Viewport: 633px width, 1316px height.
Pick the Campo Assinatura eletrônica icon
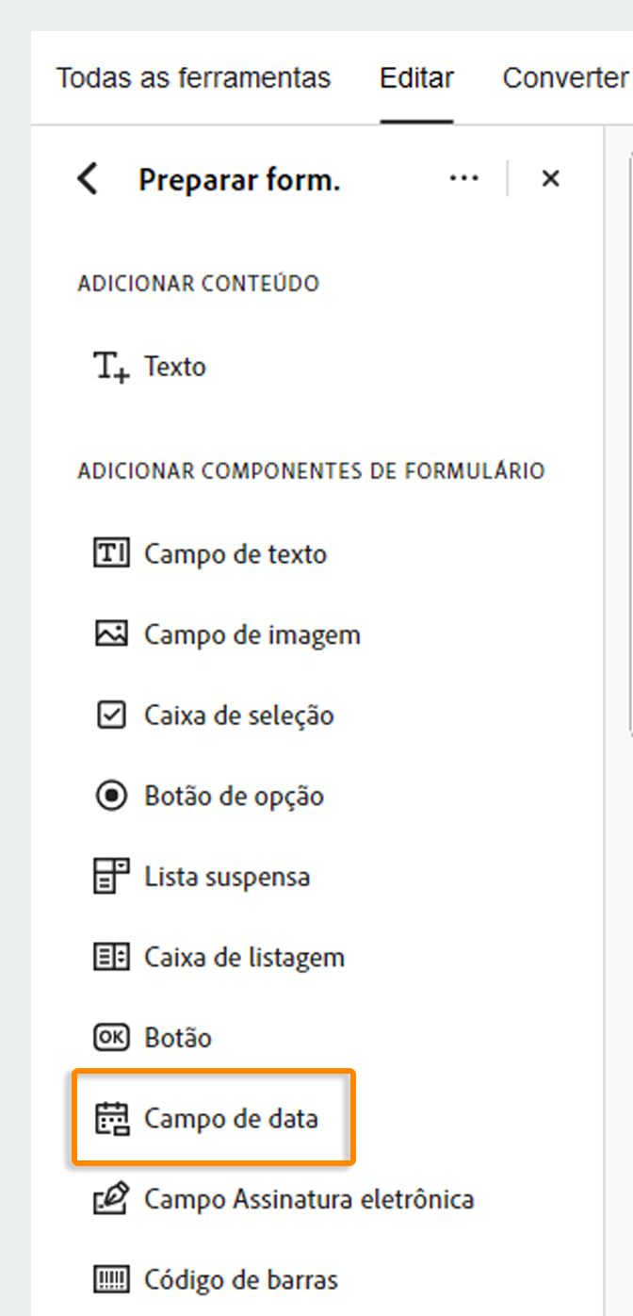[x=111, y=1198]
